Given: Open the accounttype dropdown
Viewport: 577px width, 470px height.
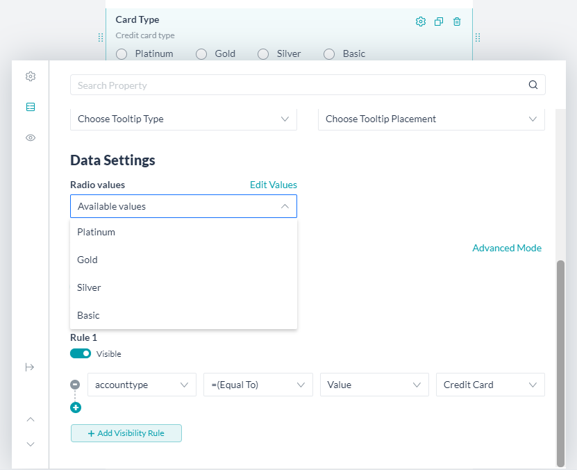Looking at the screenshot, I should click(x=142, y=385).
